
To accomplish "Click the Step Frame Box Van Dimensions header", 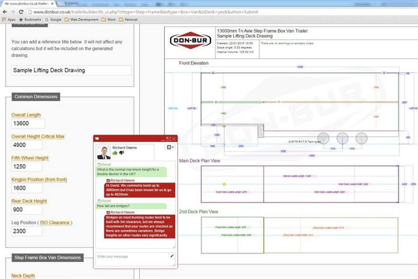I will [48, 258].
